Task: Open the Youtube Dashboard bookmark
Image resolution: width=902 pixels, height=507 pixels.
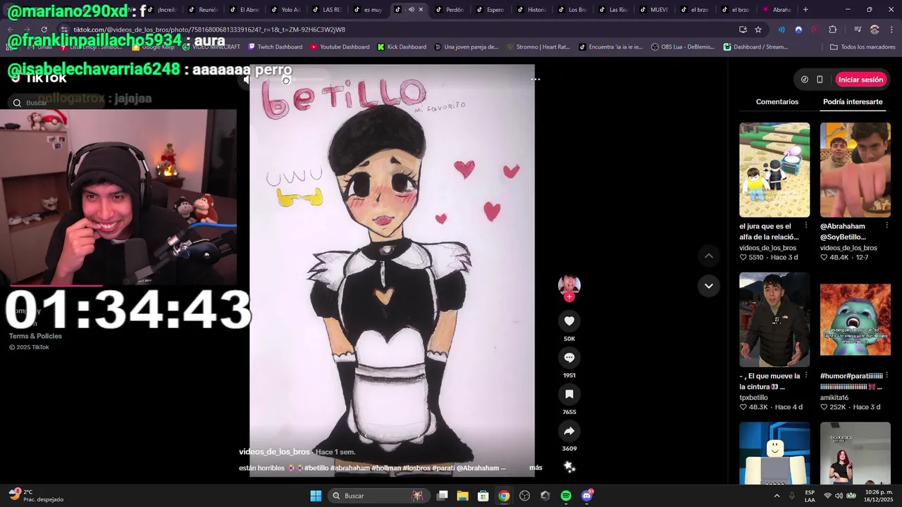Action: click(x=340, y=47)
